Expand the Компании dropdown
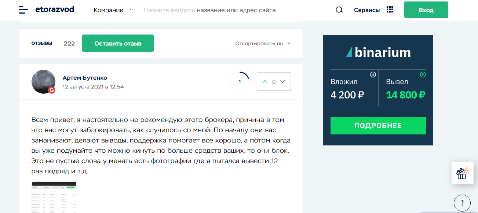478x213 pixels. click(x=114, y=10)
